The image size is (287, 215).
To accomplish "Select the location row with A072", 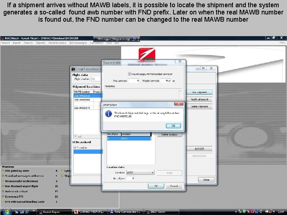I will [129, 138].
